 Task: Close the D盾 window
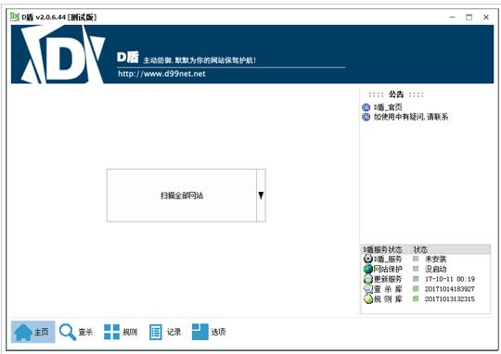tap(486, 18)
